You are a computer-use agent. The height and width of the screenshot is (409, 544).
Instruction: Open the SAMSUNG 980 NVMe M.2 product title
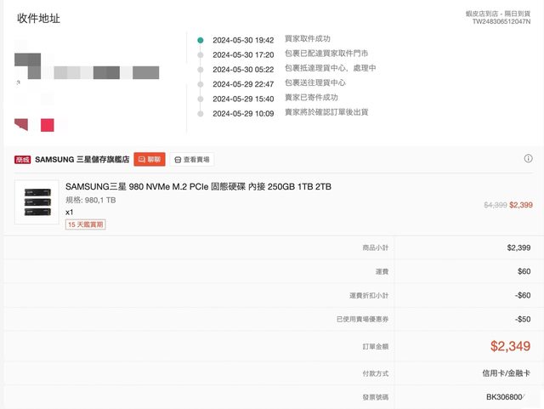pos(198,186)
